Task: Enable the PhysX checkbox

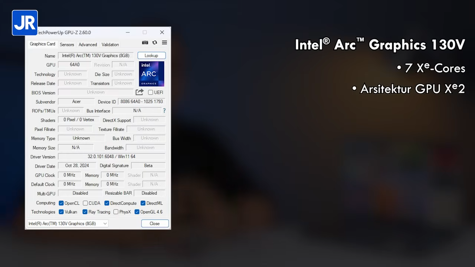Action: point(116,212)
